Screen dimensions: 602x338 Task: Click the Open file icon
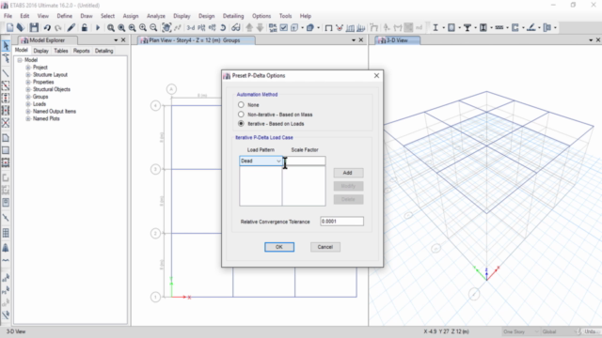pos(21,27)
